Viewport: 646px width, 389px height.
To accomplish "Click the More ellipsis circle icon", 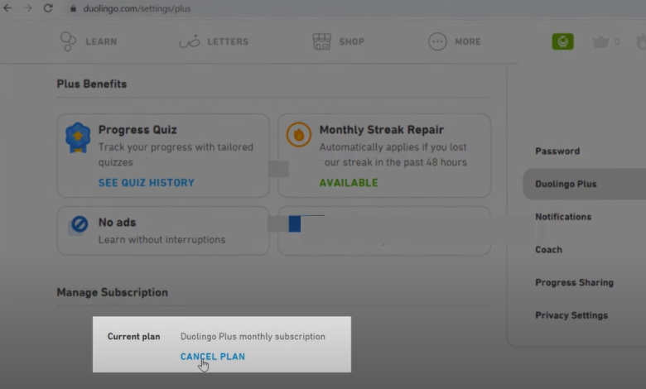I will coord(437,41).
